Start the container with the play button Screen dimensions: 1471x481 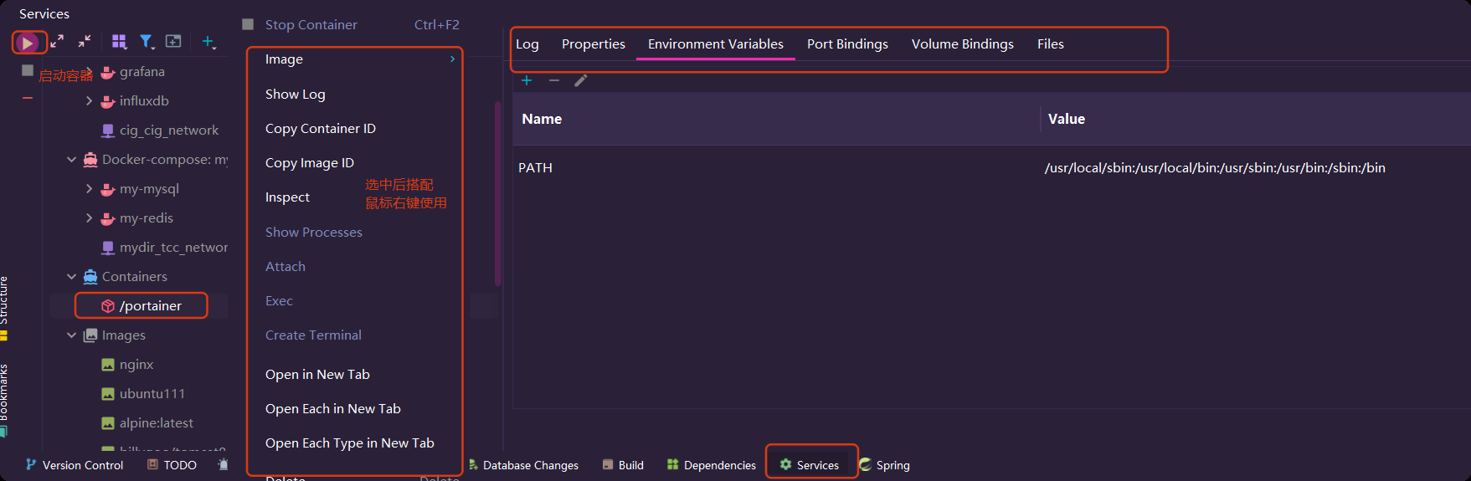pos(28,42)
